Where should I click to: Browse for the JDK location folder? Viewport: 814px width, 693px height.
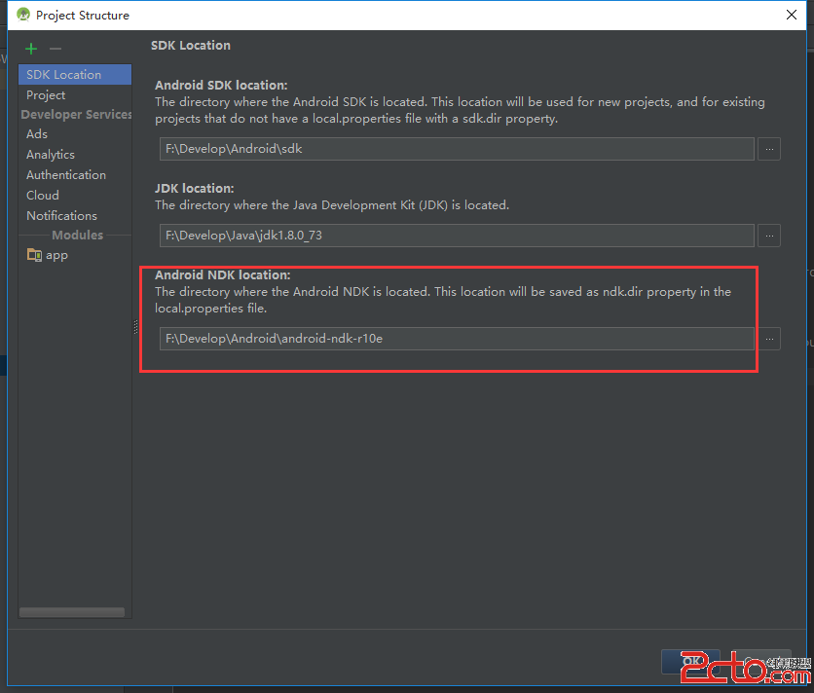pyautogui.click(x=769, y=236)
